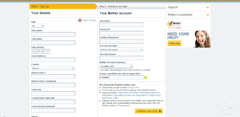Click into the Email Address field
This screenshot has width=240, height=117.
[53, 60]
